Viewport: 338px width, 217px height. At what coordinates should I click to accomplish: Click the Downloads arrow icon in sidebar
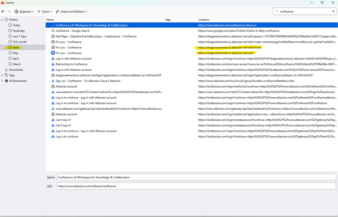click(6, 70)
